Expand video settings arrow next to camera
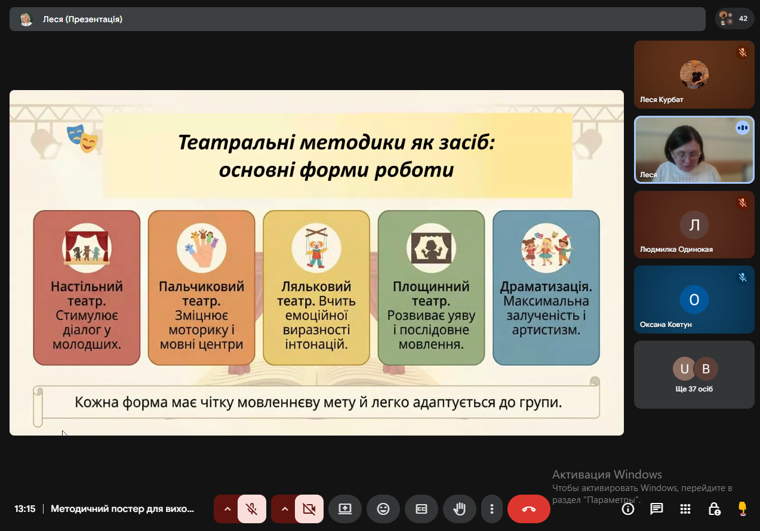 click(x=284, y=509)
